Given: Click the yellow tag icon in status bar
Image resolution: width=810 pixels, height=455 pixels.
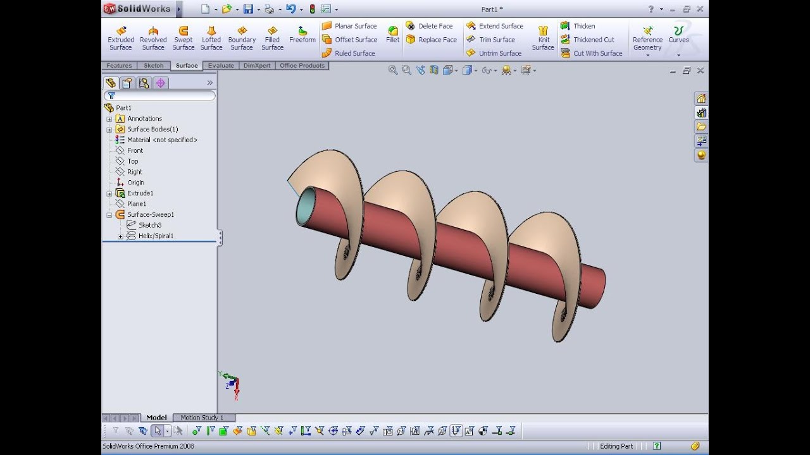Looking at the screenshot, I should [695, 446].
